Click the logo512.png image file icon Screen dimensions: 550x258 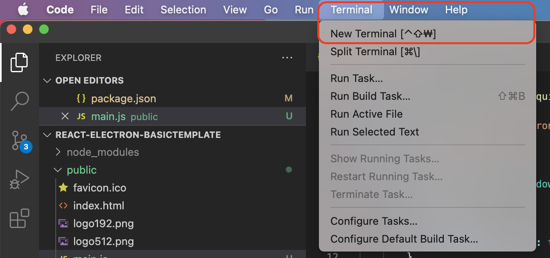(x=63, y=241)
